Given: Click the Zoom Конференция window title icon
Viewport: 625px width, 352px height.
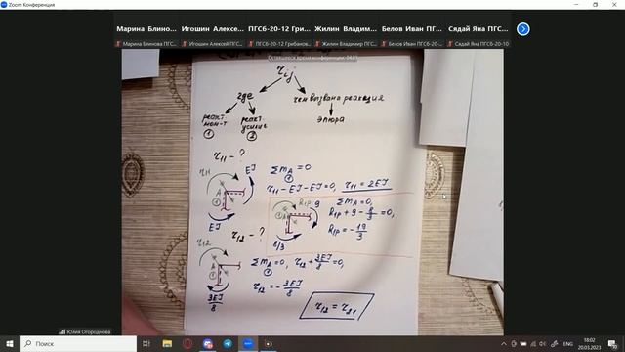Looking at the screenshot, I should coord(4,4).
